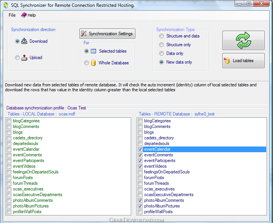
Task: Check remote profileWallPosts checkbox
Action: (140, 212)
